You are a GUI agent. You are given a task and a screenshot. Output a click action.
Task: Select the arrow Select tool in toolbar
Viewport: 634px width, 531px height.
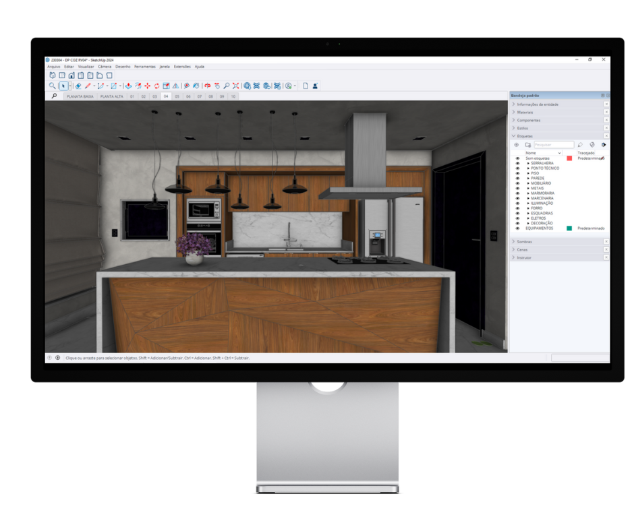(x=64, y=86)
